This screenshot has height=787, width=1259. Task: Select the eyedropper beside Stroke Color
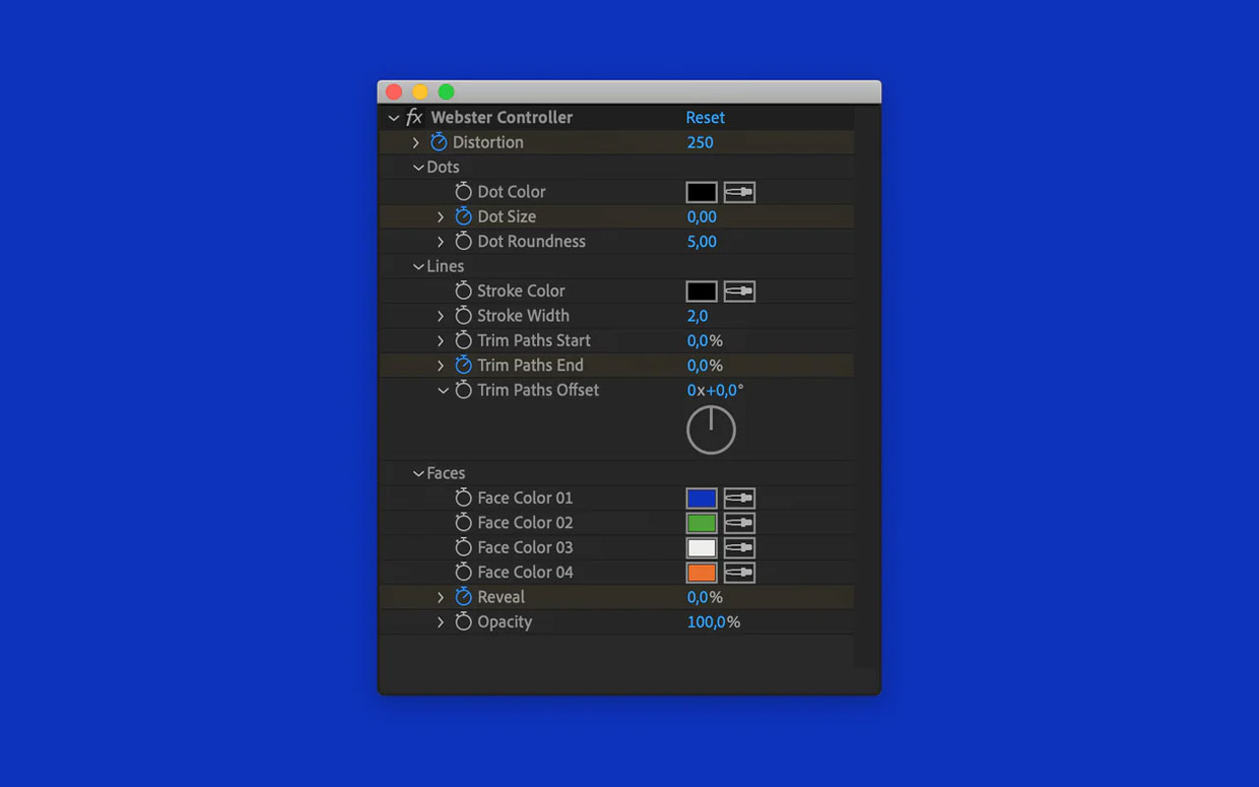point(739,290)
